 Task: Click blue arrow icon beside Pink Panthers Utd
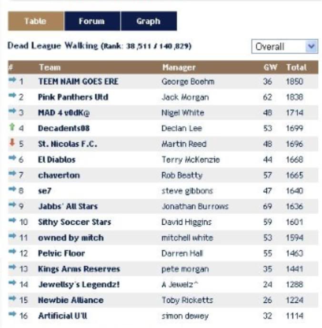pos(12,97)
